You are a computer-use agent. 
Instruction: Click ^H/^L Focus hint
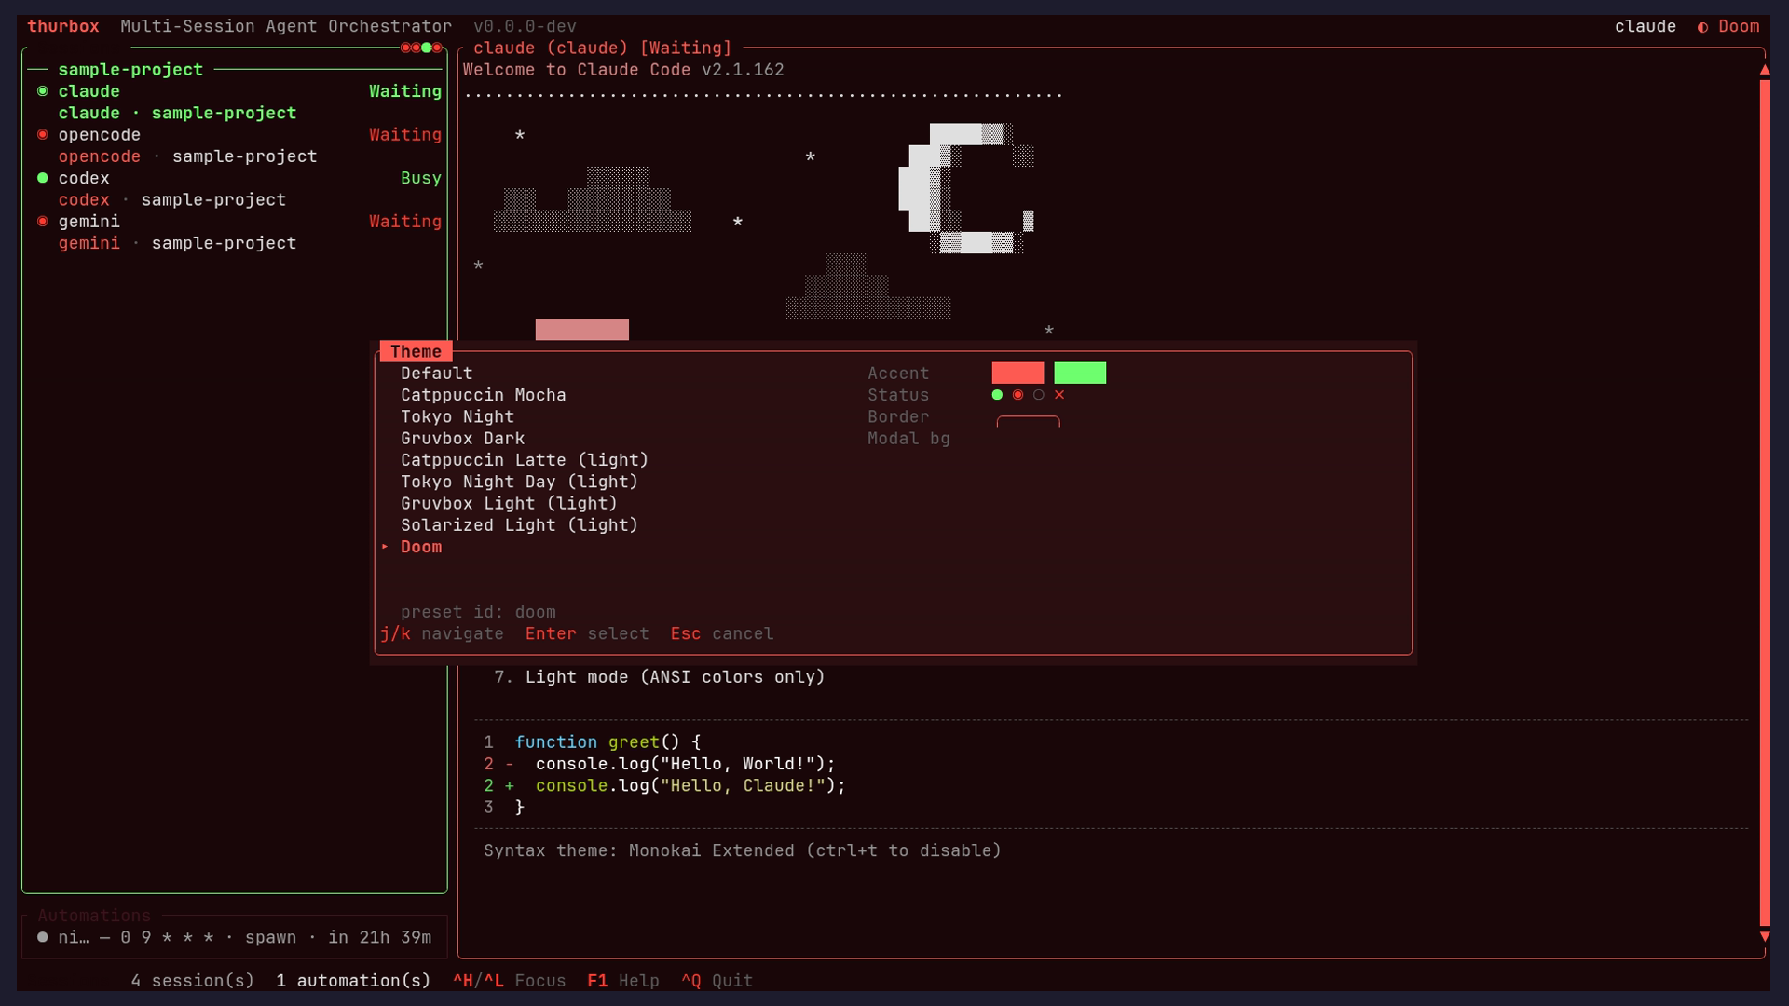510,981
